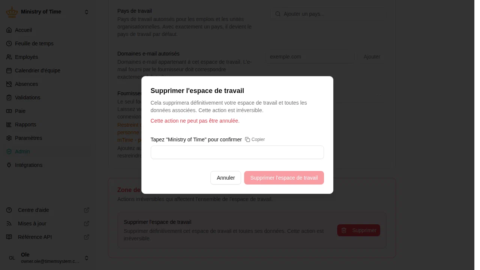This screenshot has height=270, width=480.
Task: Click the Calendrier d'équipe calendar icon
Action: [9, 70]
